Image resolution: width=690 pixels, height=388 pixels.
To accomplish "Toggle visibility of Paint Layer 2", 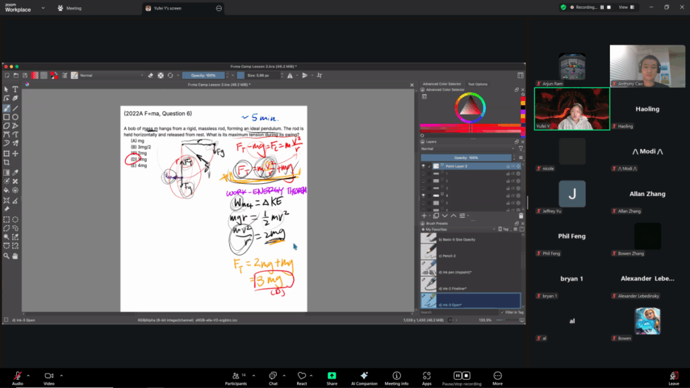I will (x=424, y=166).
